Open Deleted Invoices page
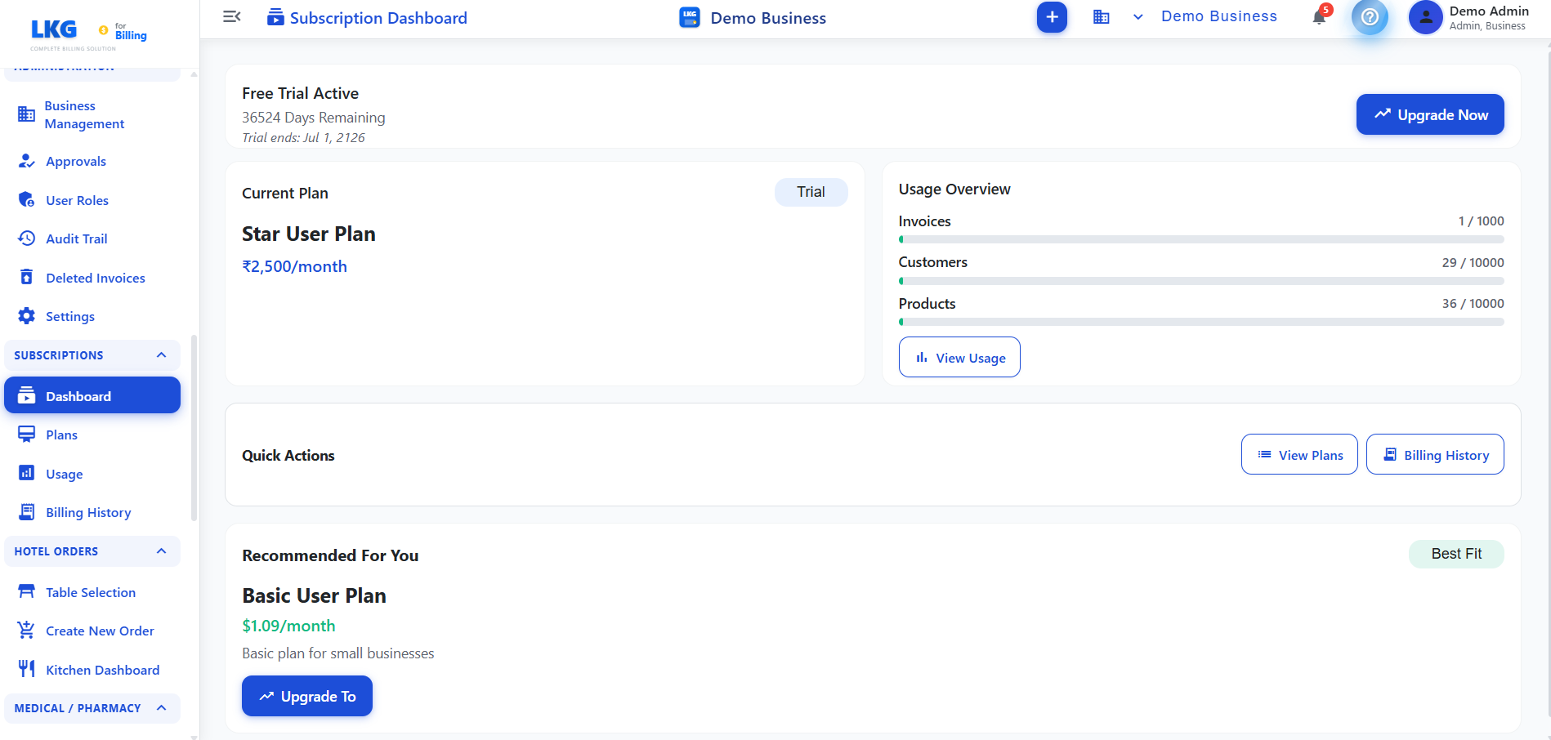1551x740 pixels. (92, 278)
